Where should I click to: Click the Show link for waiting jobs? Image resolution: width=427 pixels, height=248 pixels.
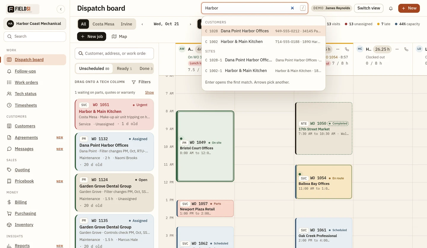click(149, 92)
